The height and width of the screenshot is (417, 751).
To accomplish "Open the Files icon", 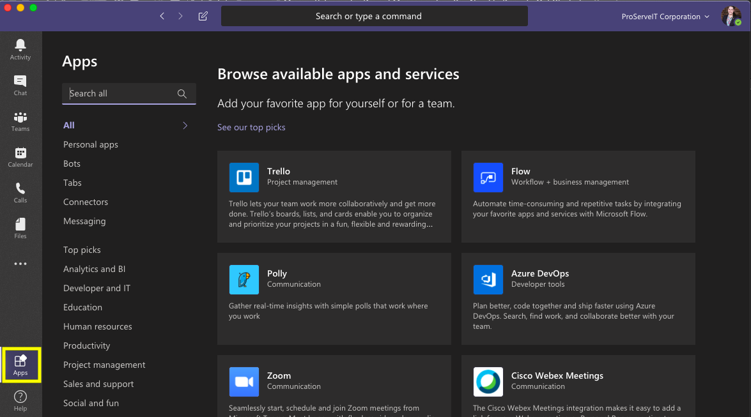I will pos(20,227).
